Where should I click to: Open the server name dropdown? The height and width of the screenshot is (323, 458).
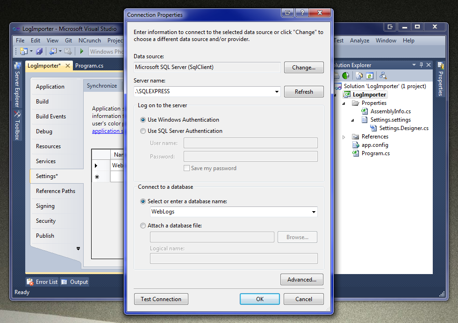277,92
